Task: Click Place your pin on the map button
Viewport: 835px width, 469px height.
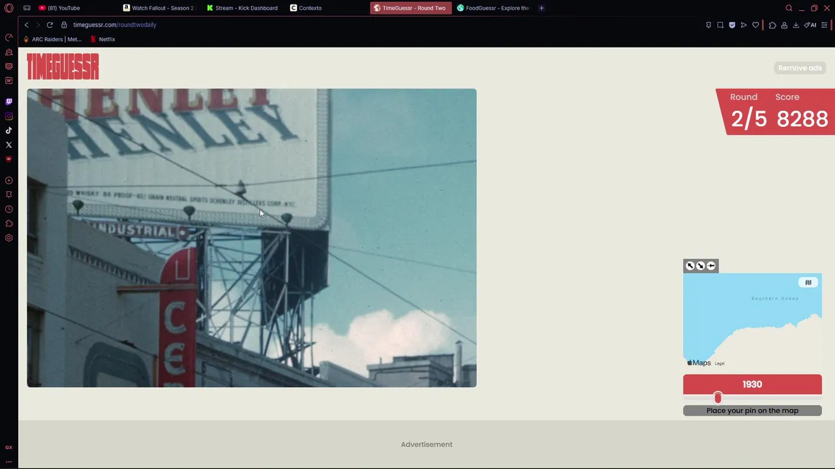Action: click(x=752, y=410)
